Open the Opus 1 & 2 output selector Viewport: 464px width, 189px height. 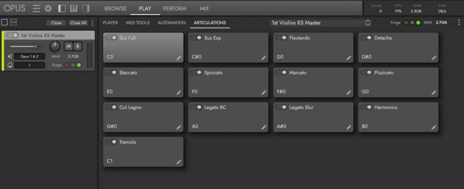29,57
